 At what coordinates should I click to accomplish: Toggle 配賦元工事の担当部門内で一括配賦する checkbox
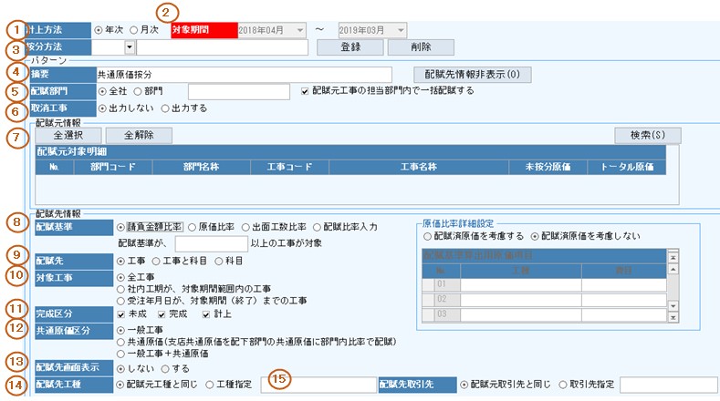pyautogui.click(x=306, y=91)
